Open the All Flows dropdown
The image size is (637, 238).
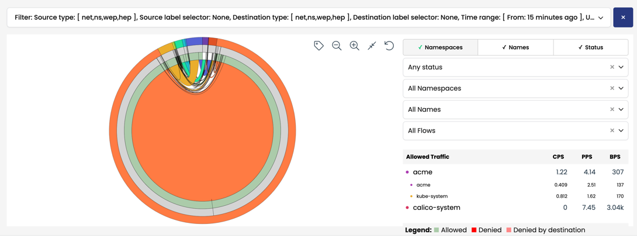pos(621,130)
